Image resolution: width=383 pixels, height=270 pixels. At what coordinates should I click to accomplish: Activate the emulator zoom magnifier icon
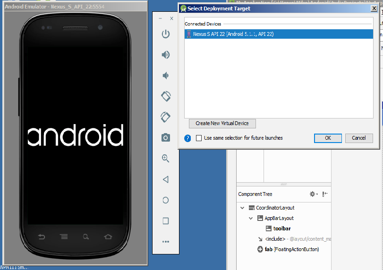tap(166, 159)
